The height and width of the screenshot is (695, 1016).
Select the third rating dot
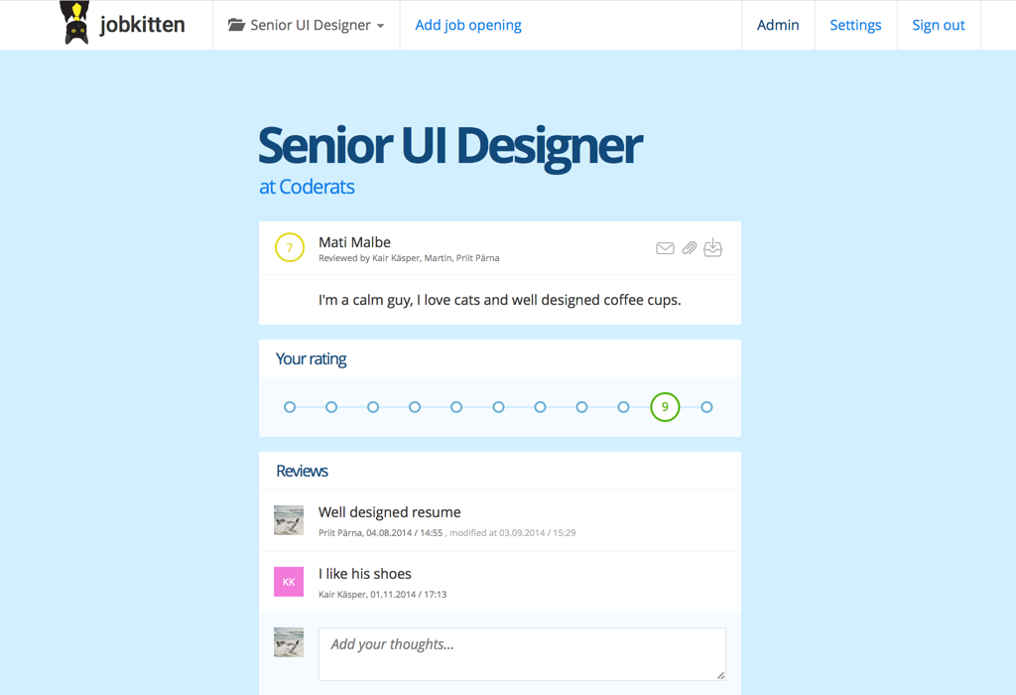coord(373,407)
